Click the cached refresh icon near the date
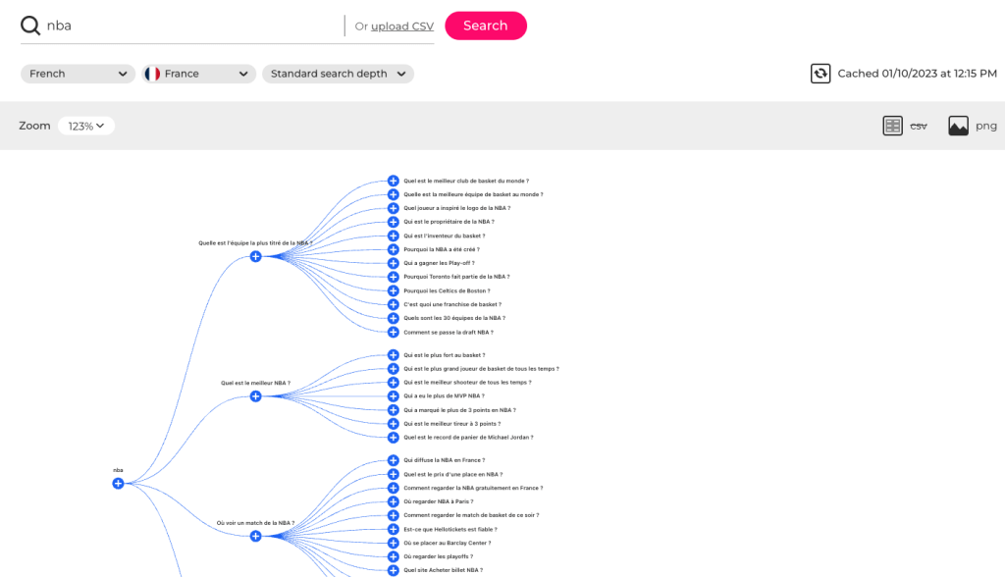 coord(820,73)
